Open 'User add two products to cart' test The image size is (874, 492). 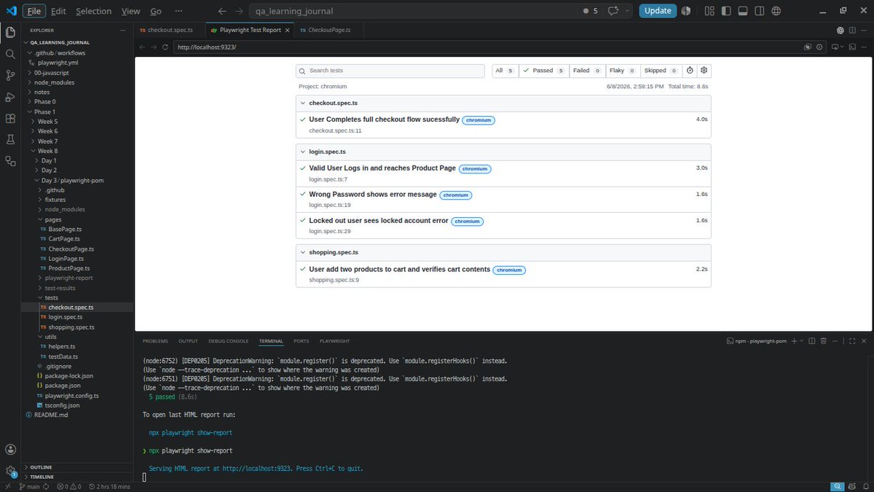(399, 269)
